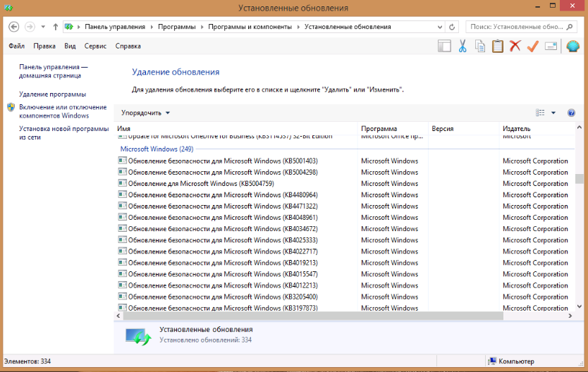588x372 pixels.
Task: Click the Copy toolbar icon
Action: click(x=480, y=46)
